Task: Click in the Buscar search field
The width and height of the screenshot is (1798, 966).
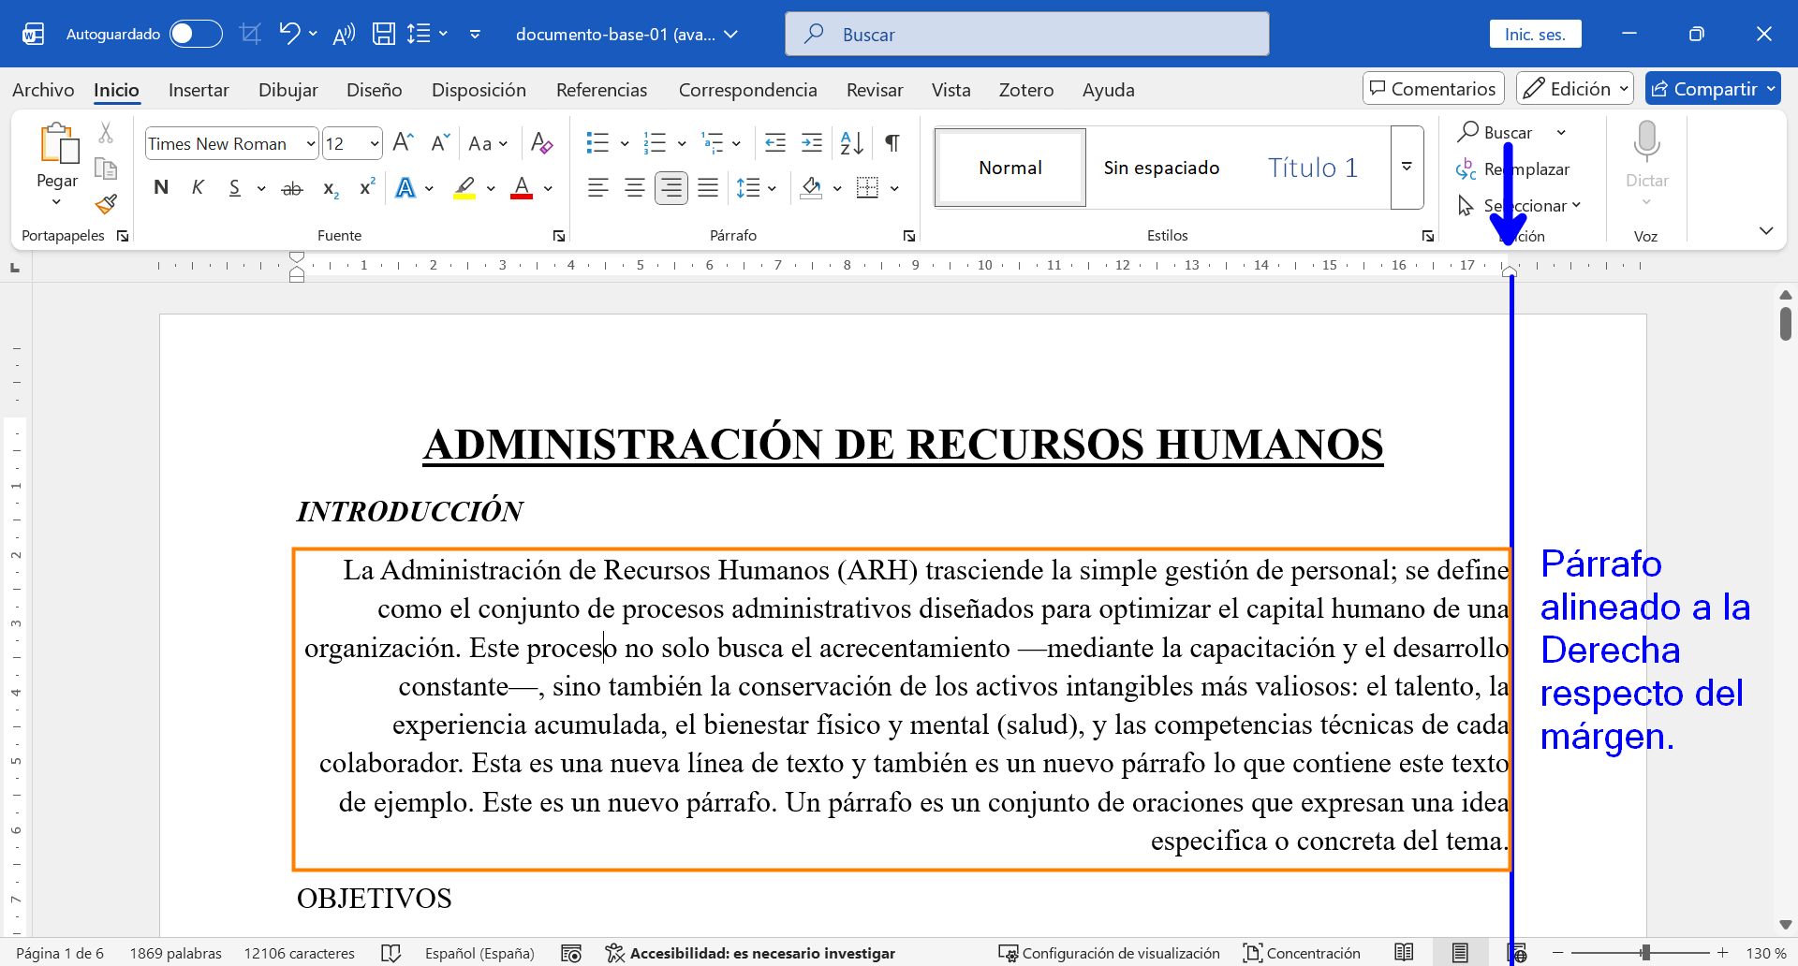Action: point(1026,35)
